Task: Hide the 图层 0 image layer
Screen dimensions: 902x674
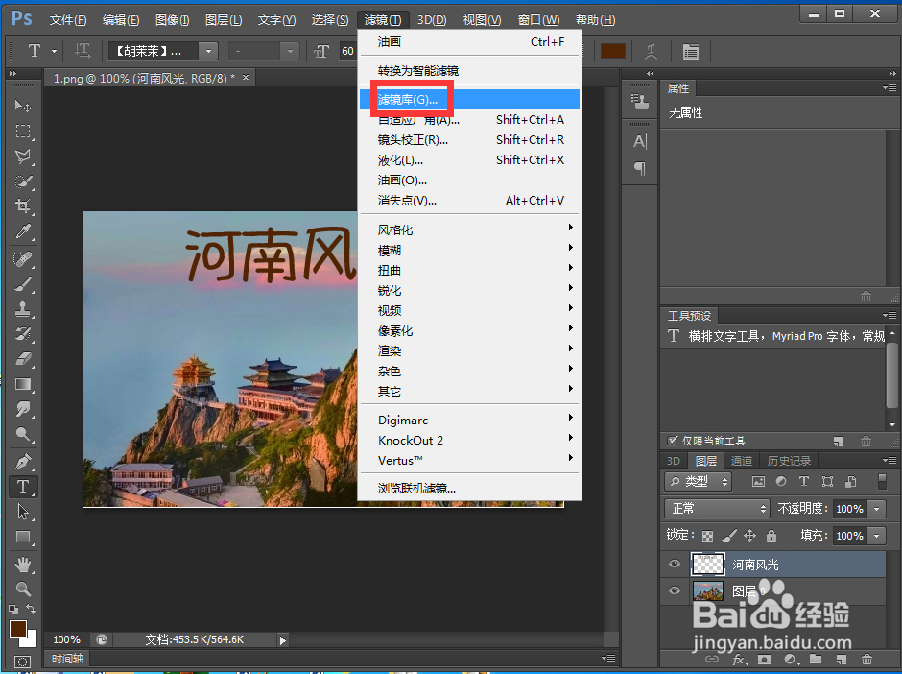Action: (675, 590)
